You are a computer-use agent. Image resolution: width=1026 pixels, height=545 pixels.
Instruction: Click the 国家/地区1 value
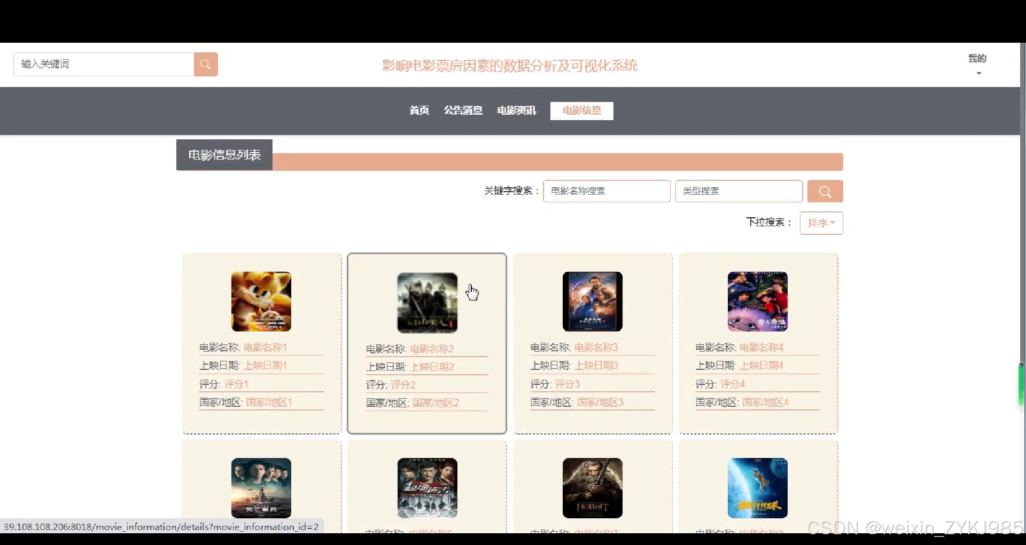269,402
